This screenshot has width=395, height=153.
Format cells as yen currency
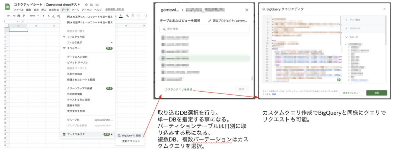tap(43, 16)
